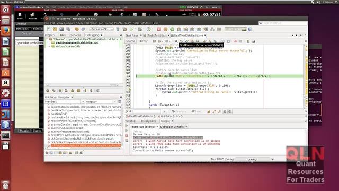Viewport: 339px width, 191px height.
Task: Open the Refactor menu
Action: pos(92,23)
